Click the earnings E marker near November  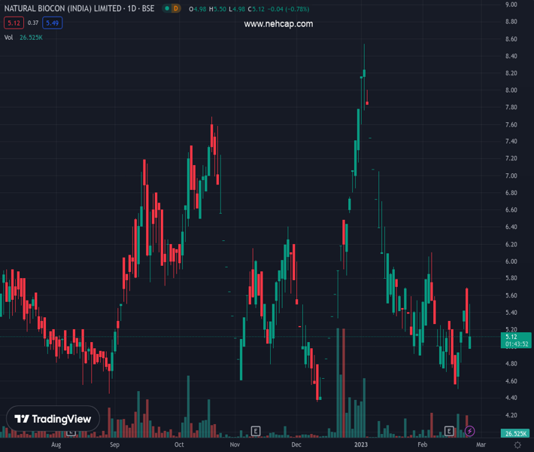[256, 431]
